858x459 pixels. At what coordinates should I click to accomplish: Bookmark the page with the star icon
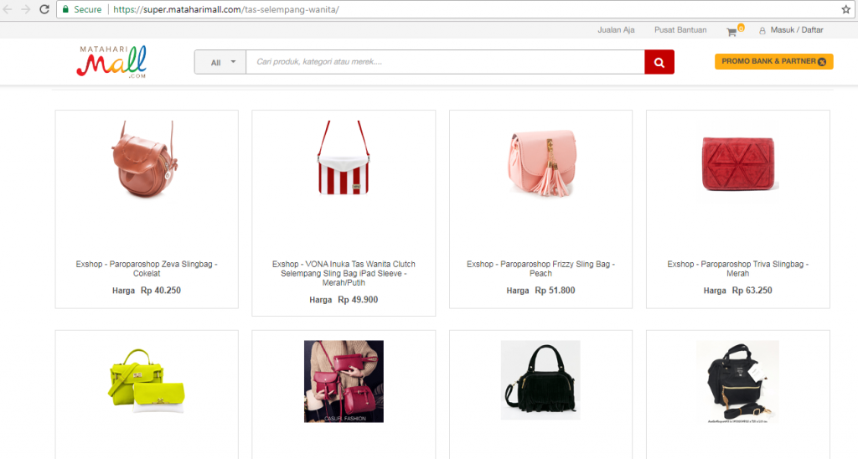click(x=845, y=9)
